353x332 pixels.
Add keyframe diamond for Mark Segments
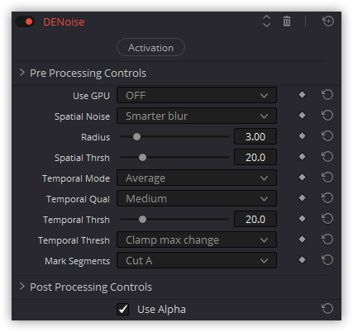pyautogui.click(x=302, y=260)
